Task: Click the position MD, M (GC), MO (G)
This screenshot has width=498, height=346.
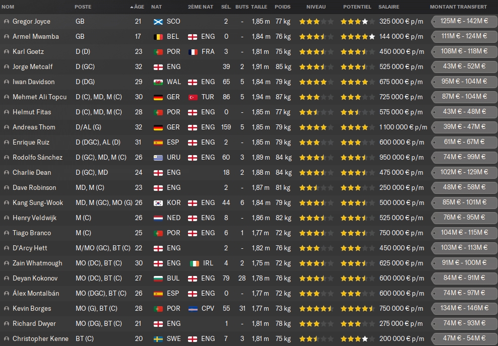Action: [104, 203]
